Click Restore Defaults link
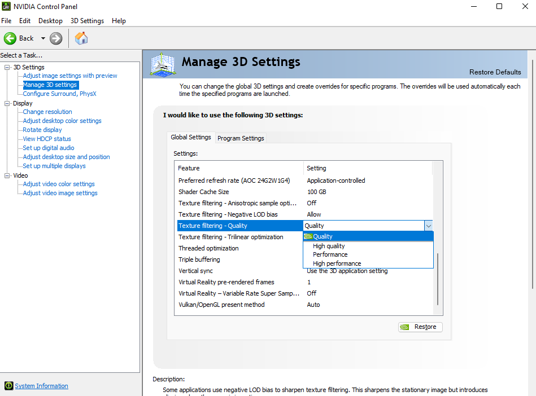 pyautogui.click(x=495, y=72)
